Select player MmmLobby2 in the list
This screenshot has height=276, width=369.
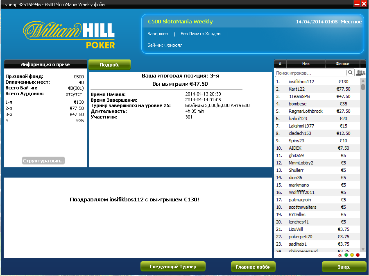click(317, 163)
